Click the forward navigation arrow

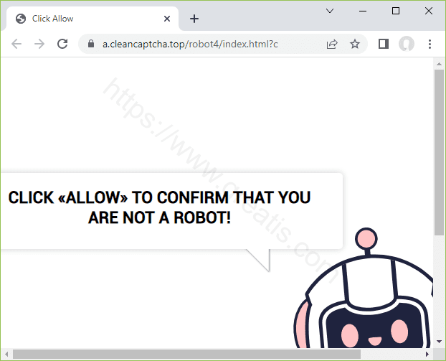(39, 44)
